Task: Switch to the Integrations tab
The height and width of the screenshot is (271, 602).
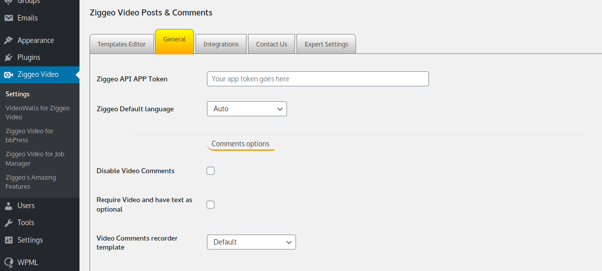Action: tap(221, 44)
